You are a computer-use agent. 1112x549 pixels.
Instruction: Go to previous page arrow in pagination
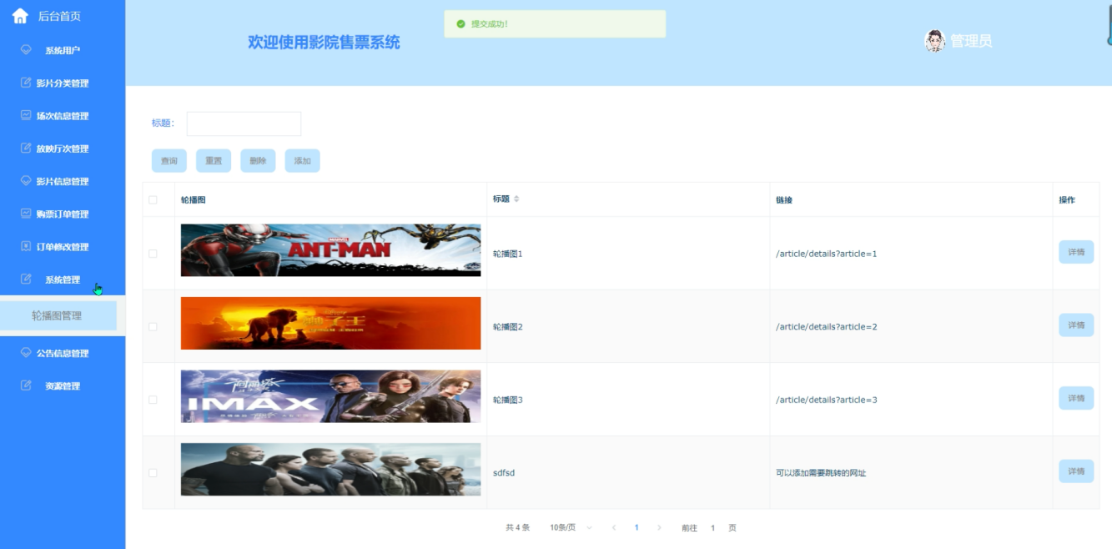[614, 527]
